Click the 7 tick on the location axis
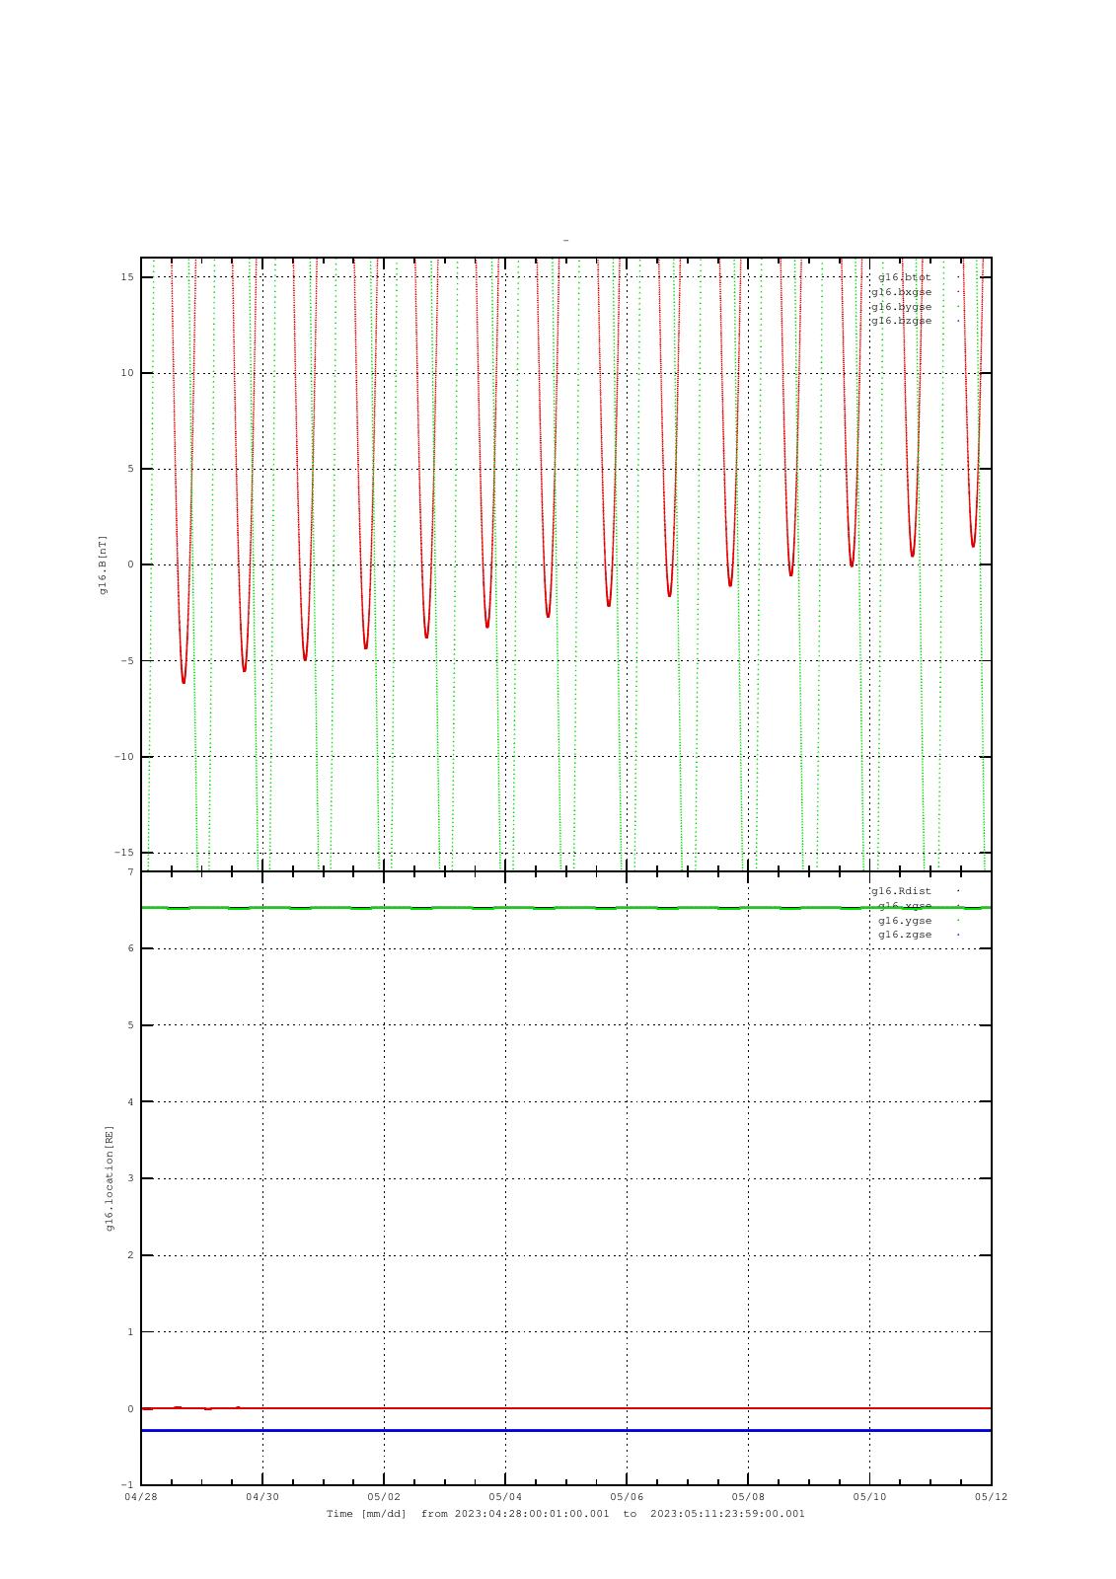The image size is (1116, 1579). pos(130,872)
